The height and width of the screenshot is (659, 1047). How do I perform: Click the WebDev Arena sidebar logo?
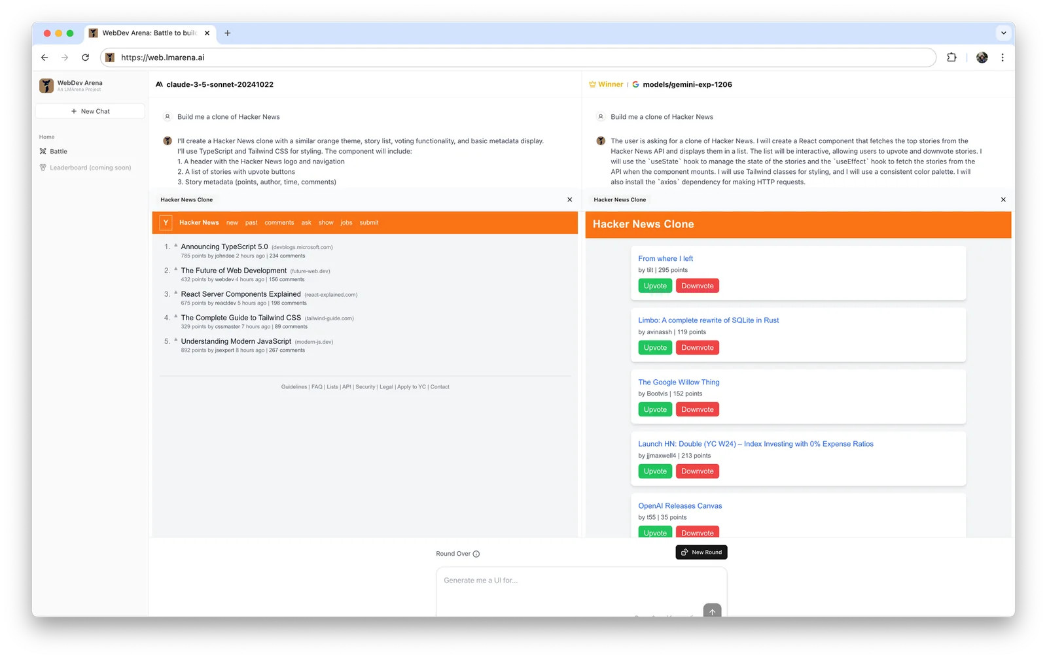tap(46, 86)
